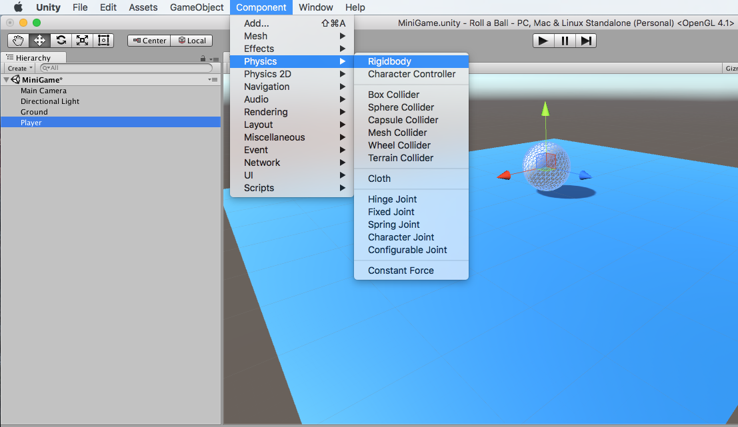Expand the Navigation submenu

292,87
